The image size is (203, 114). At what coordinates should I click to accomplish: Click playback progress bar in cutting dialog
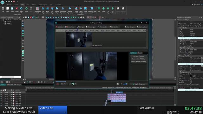tap(92, 81)
